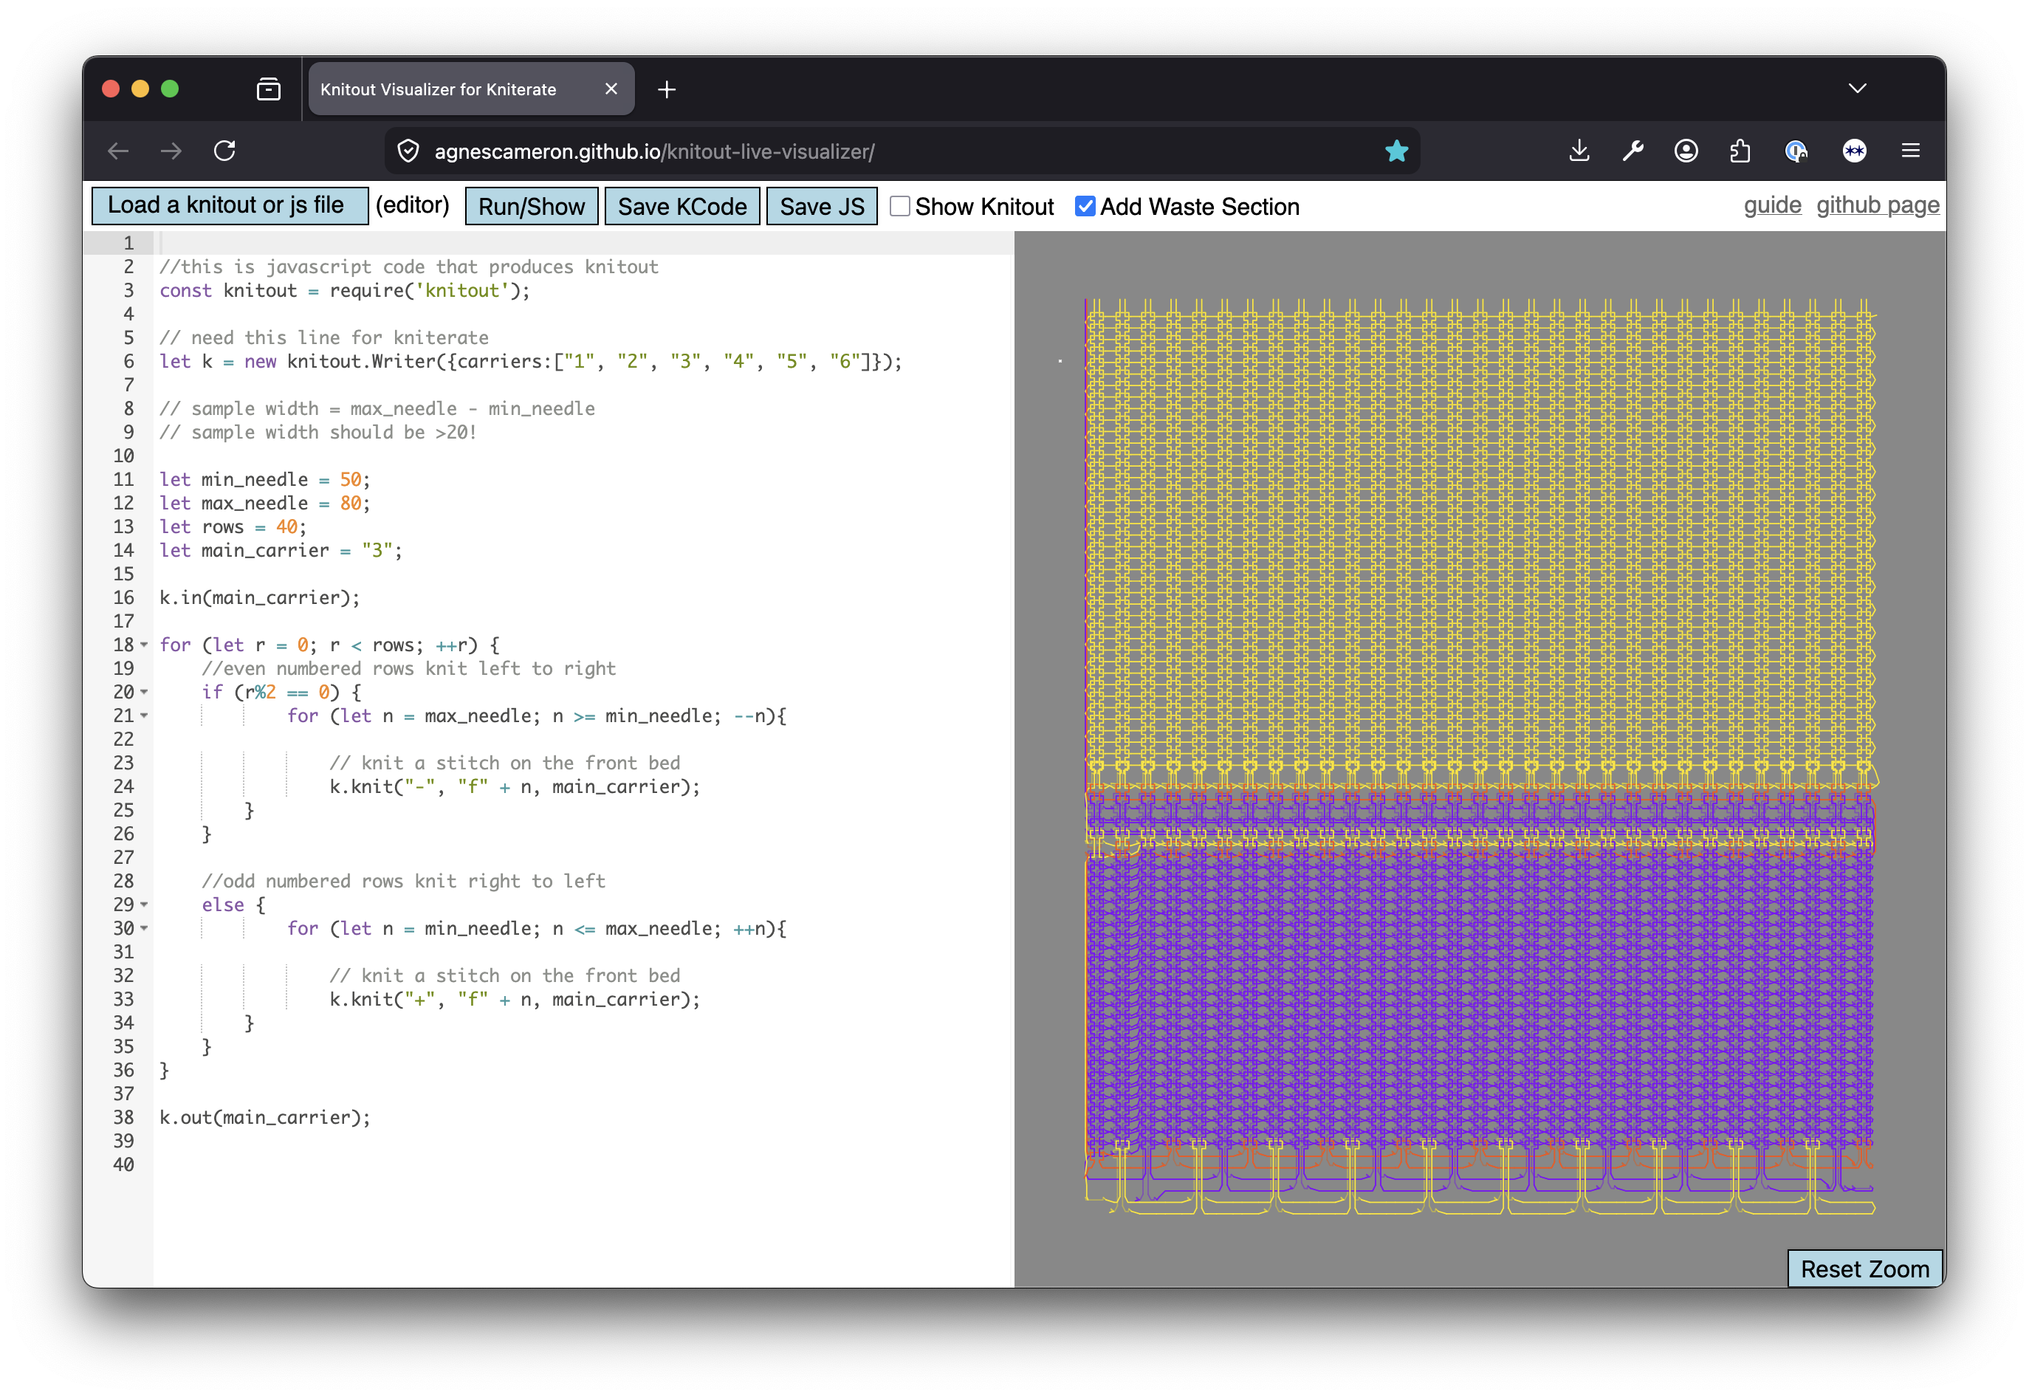Enable the Show Knitout checkbox
The width and height of the screenshot is (2029, 1397).
pyautogui.click(x=900, y=207)
